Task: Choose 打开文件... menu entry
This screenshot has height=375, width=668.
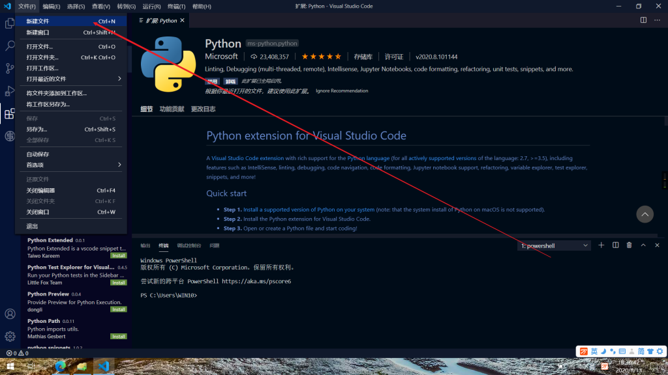Action: click(x=70, y=46)
